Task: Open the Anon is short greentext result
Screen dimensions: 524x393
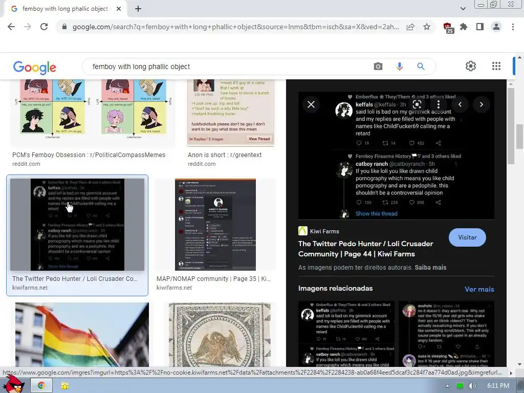Action: (225, 155)
